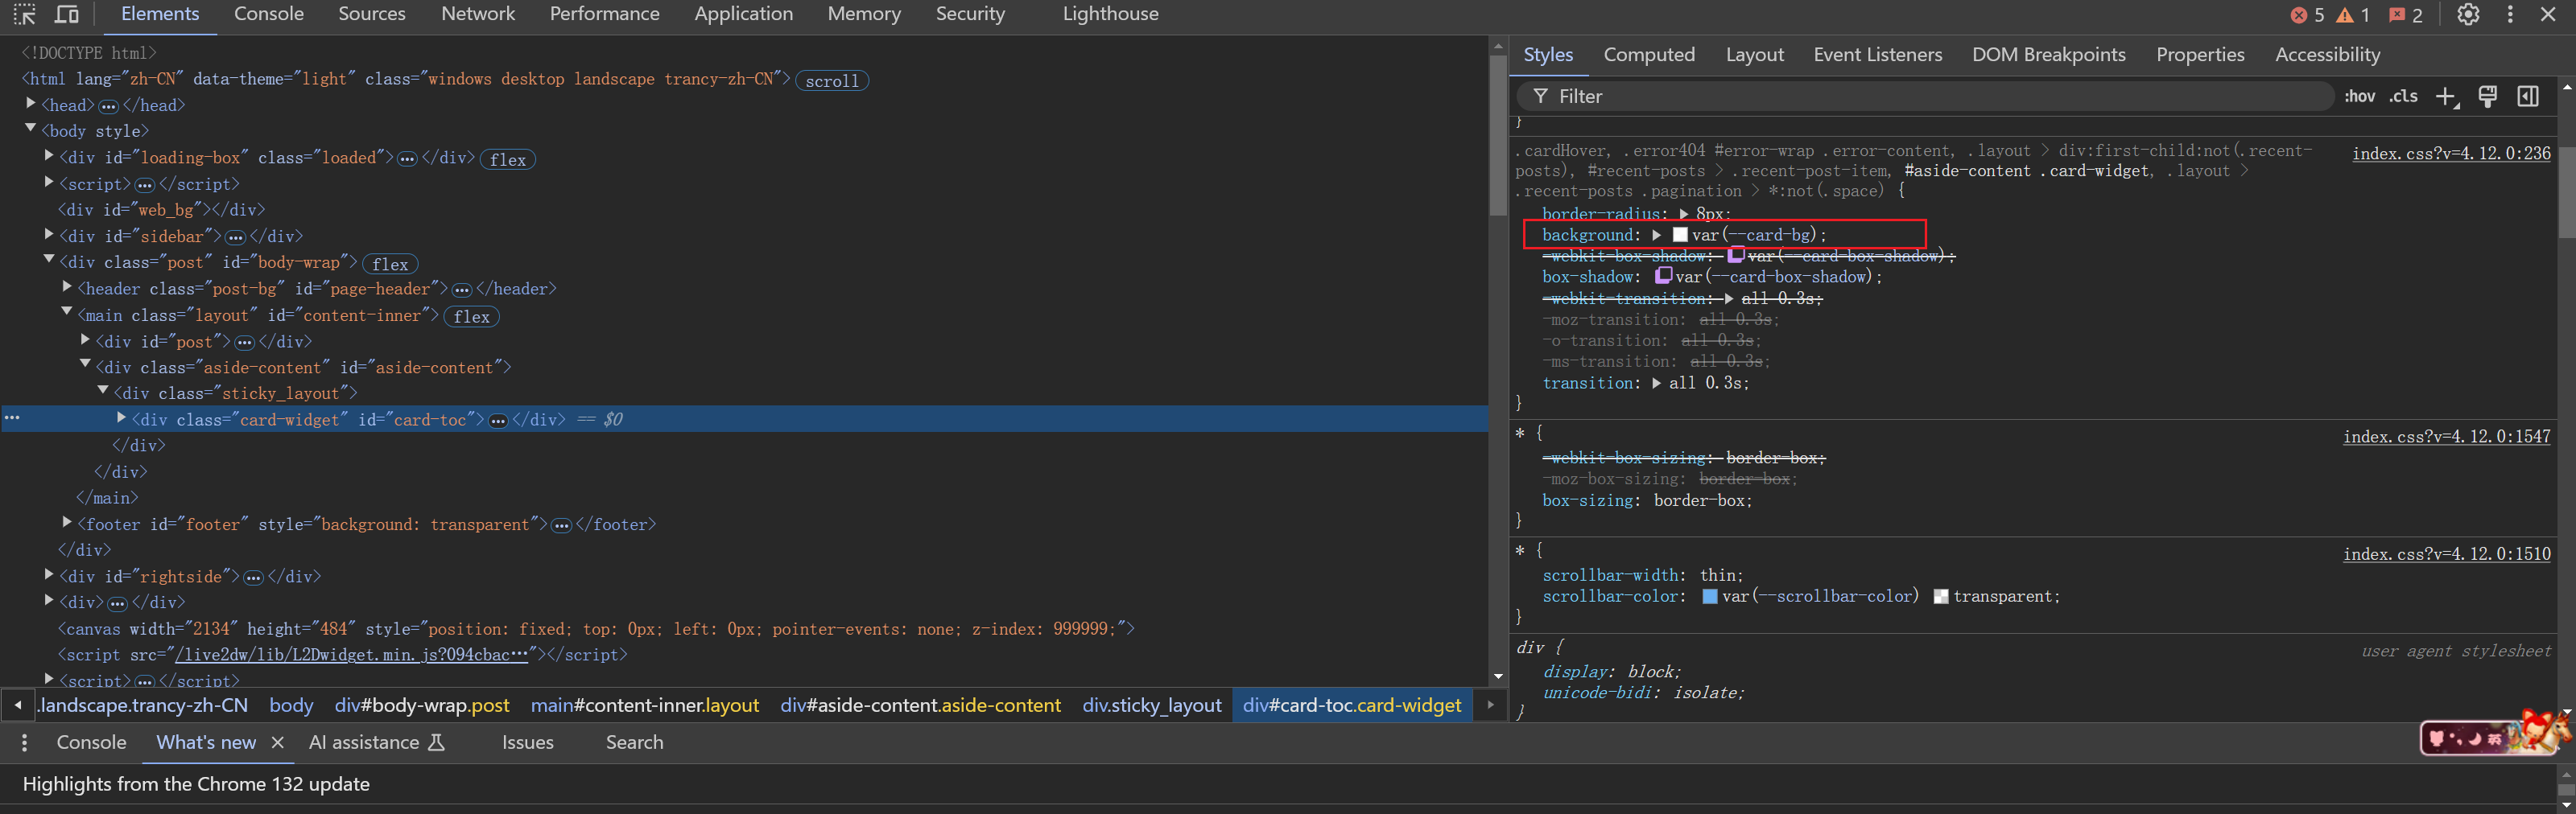Open the customize DevTools three-dot menu
This screenshot has width=2576, height=814.
coord(2510,14)
